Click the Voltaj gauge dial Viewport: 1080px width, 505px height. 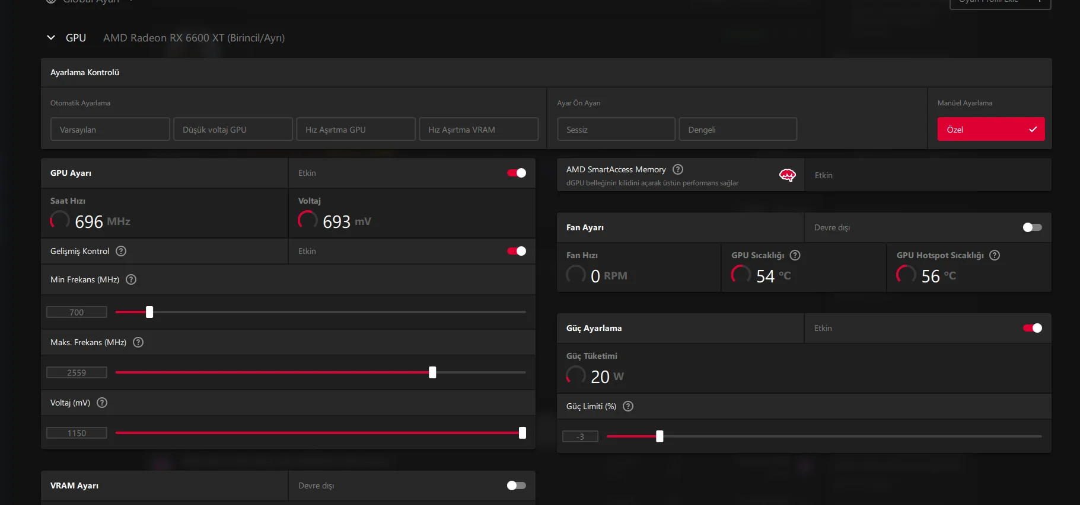click(307, 221)
